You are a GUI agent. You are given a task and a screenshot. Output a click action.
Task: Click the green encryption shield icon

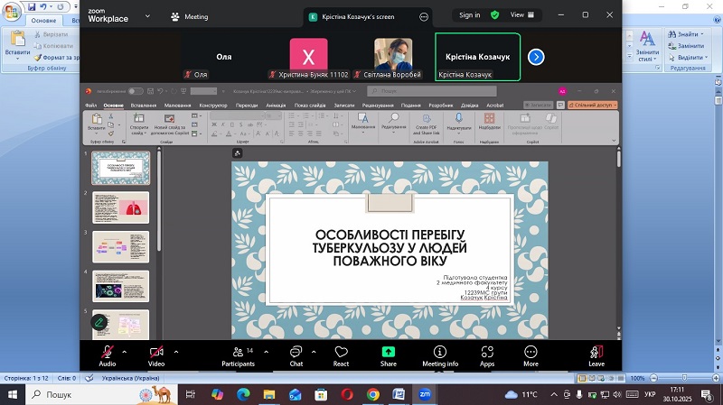tap(495, 15)
